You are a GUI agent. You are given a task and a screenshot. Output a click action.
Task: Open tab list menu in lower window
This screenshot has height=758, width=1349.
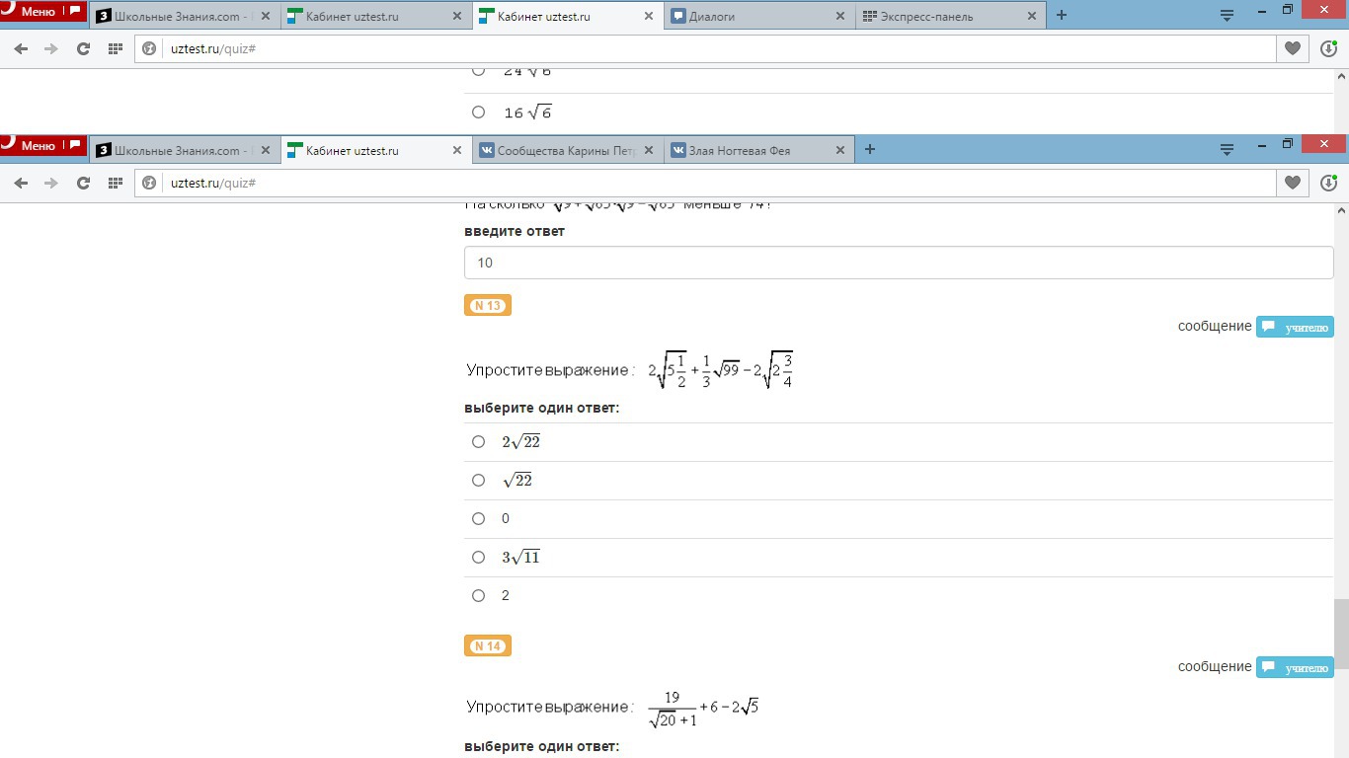(1227, 150)
